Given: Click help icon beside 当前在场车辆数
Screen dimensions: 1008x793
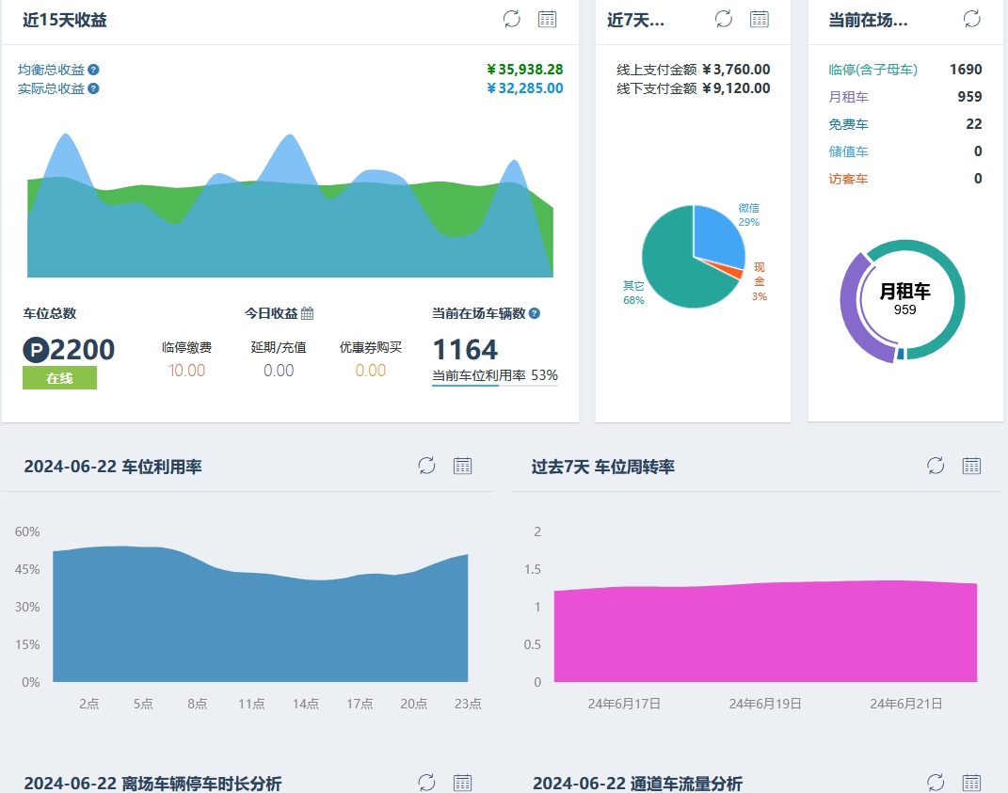Looking at the screenshot, I should [535, 313].
